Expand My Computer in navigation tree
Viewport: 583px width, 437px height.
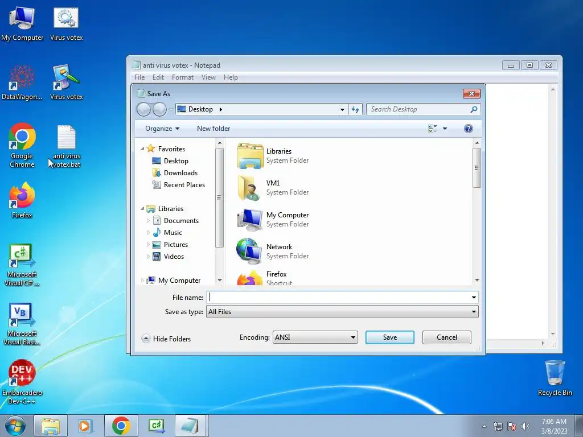coord(142,280)
